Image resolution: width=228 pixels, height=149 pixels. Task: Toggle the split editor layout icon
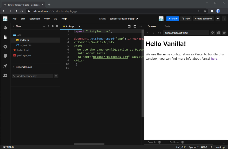[x=129, y=26]
